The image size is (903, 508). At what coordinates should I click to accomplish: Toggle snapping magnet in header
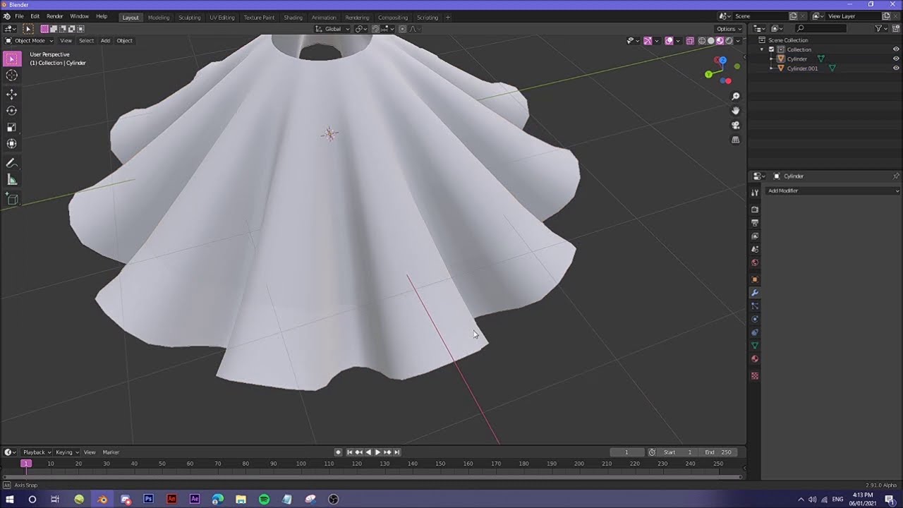375,29
